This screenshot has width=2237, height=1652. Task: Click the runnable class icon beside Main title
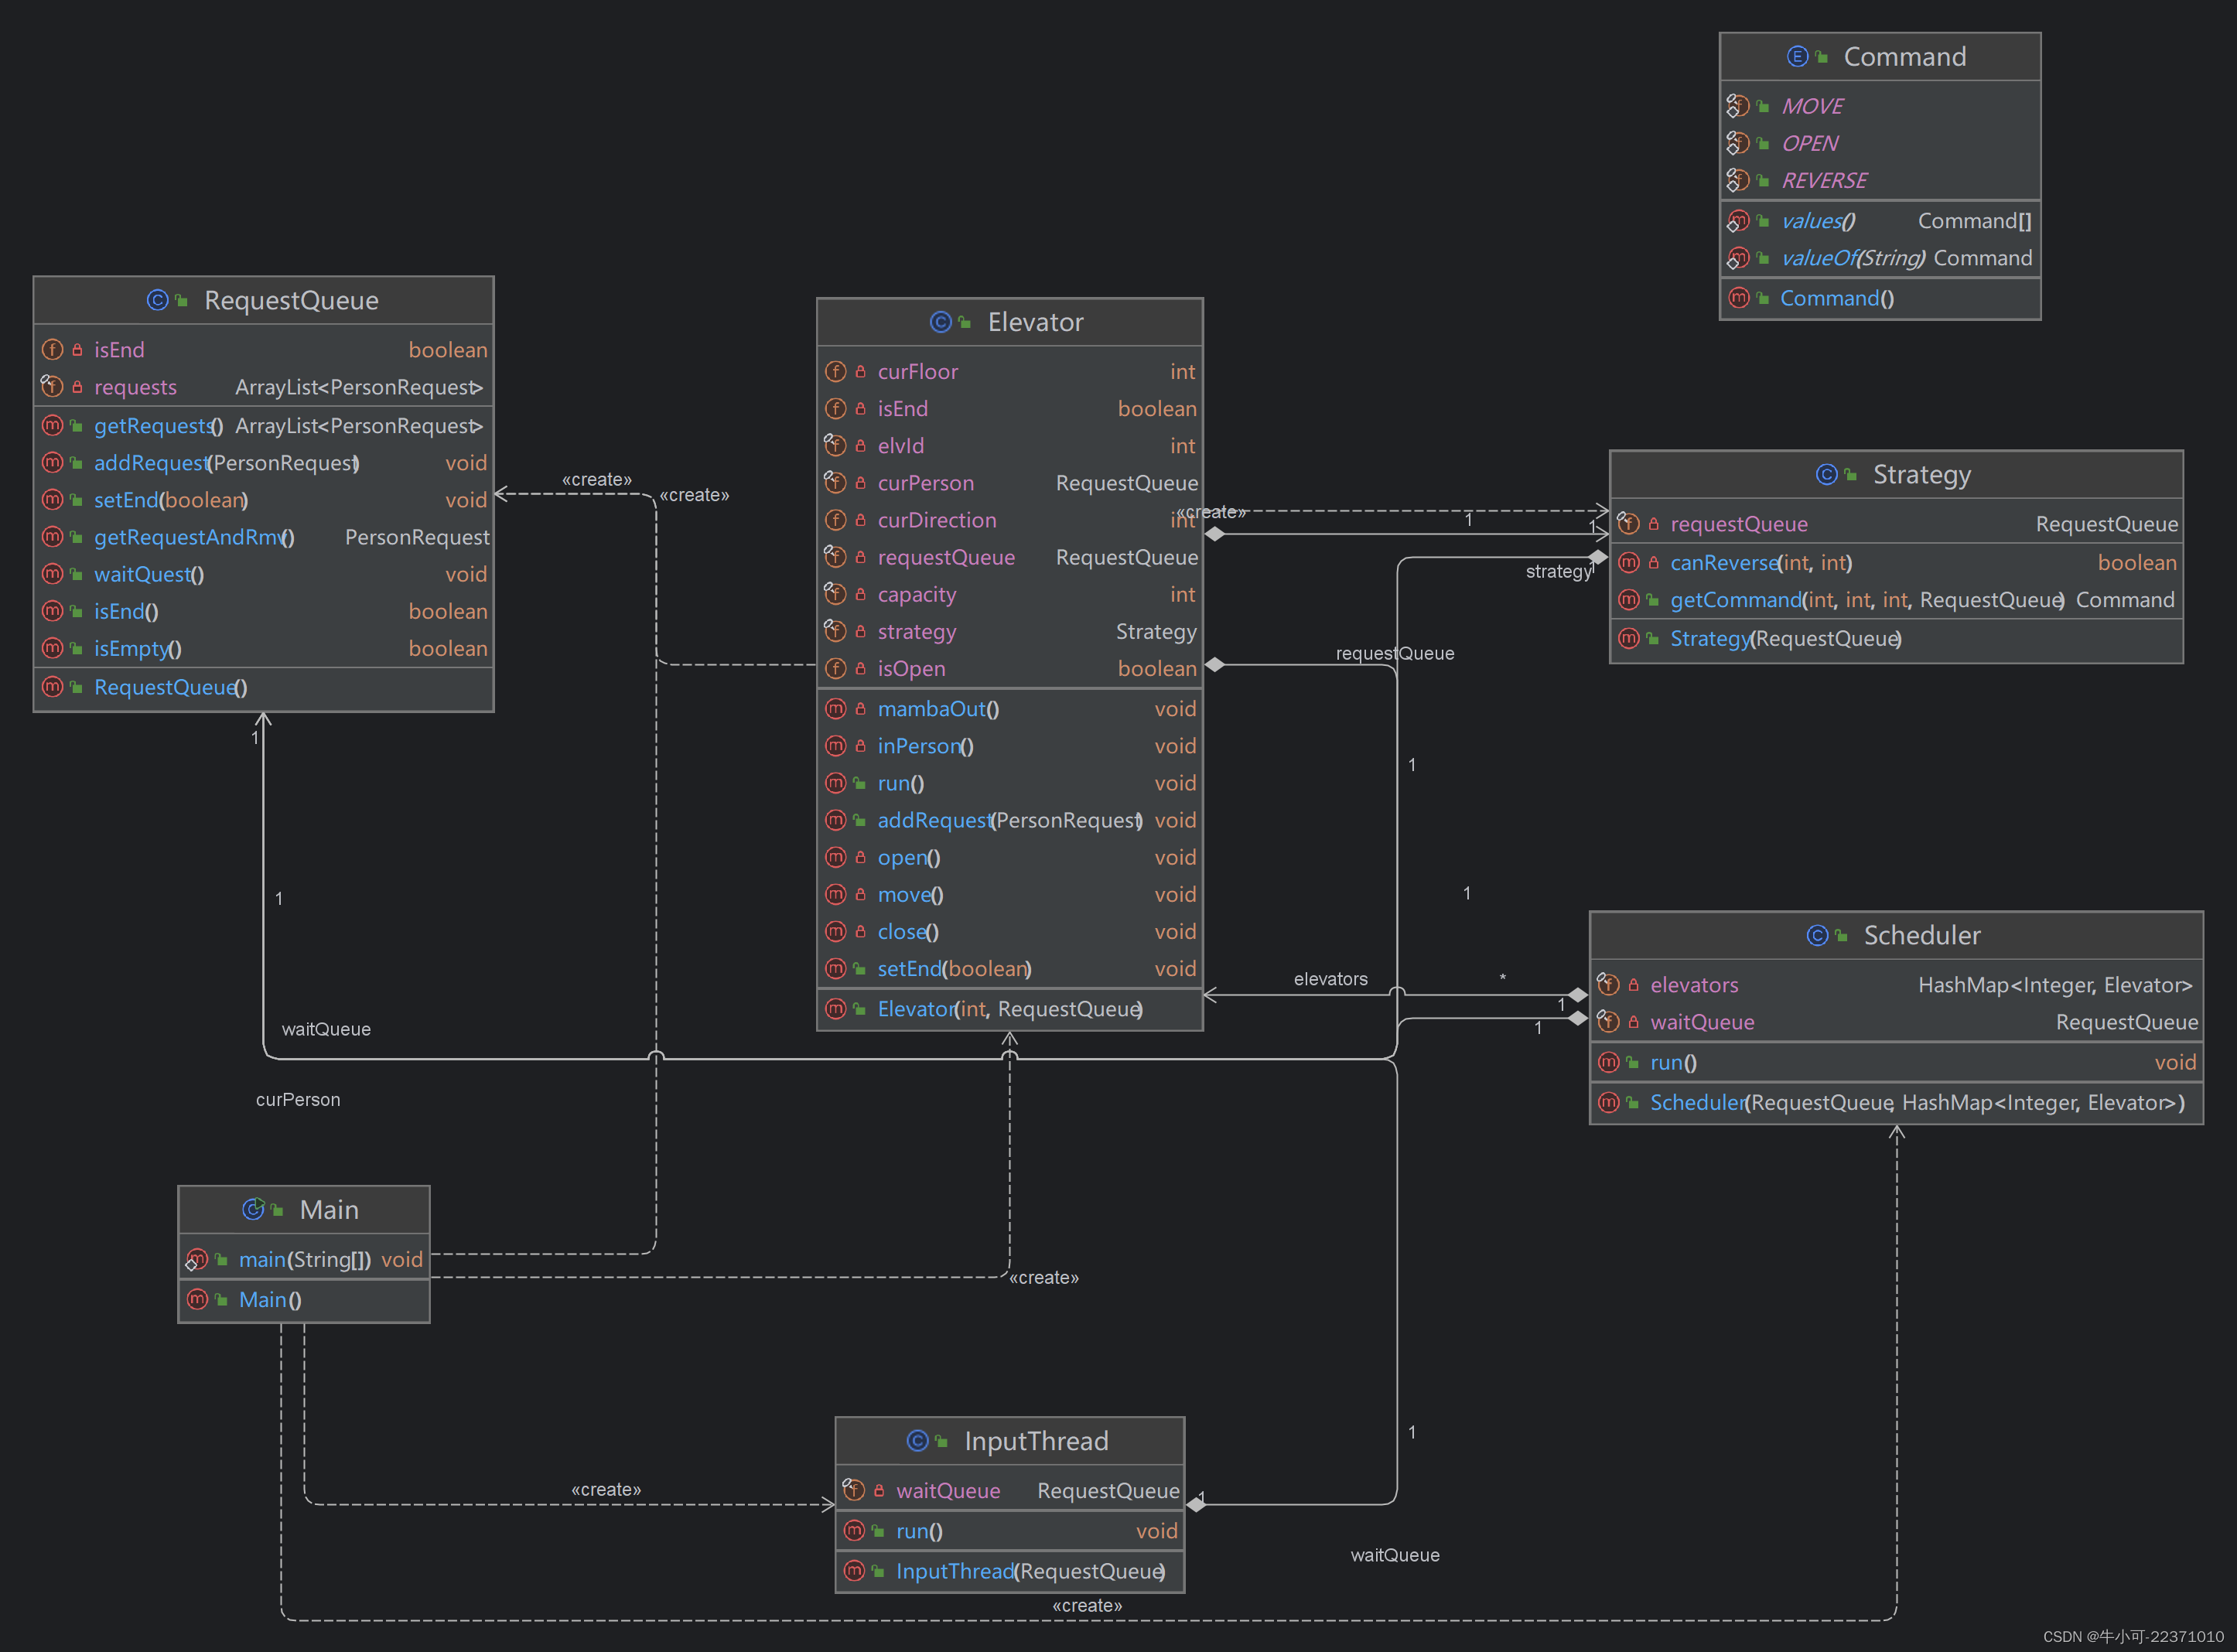(253, 1209)
